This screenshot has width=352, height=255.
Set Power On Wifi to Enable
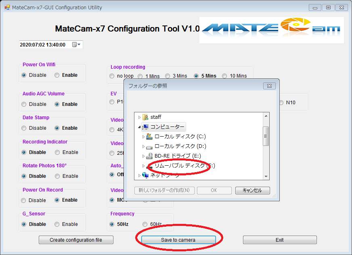point(57,75)
